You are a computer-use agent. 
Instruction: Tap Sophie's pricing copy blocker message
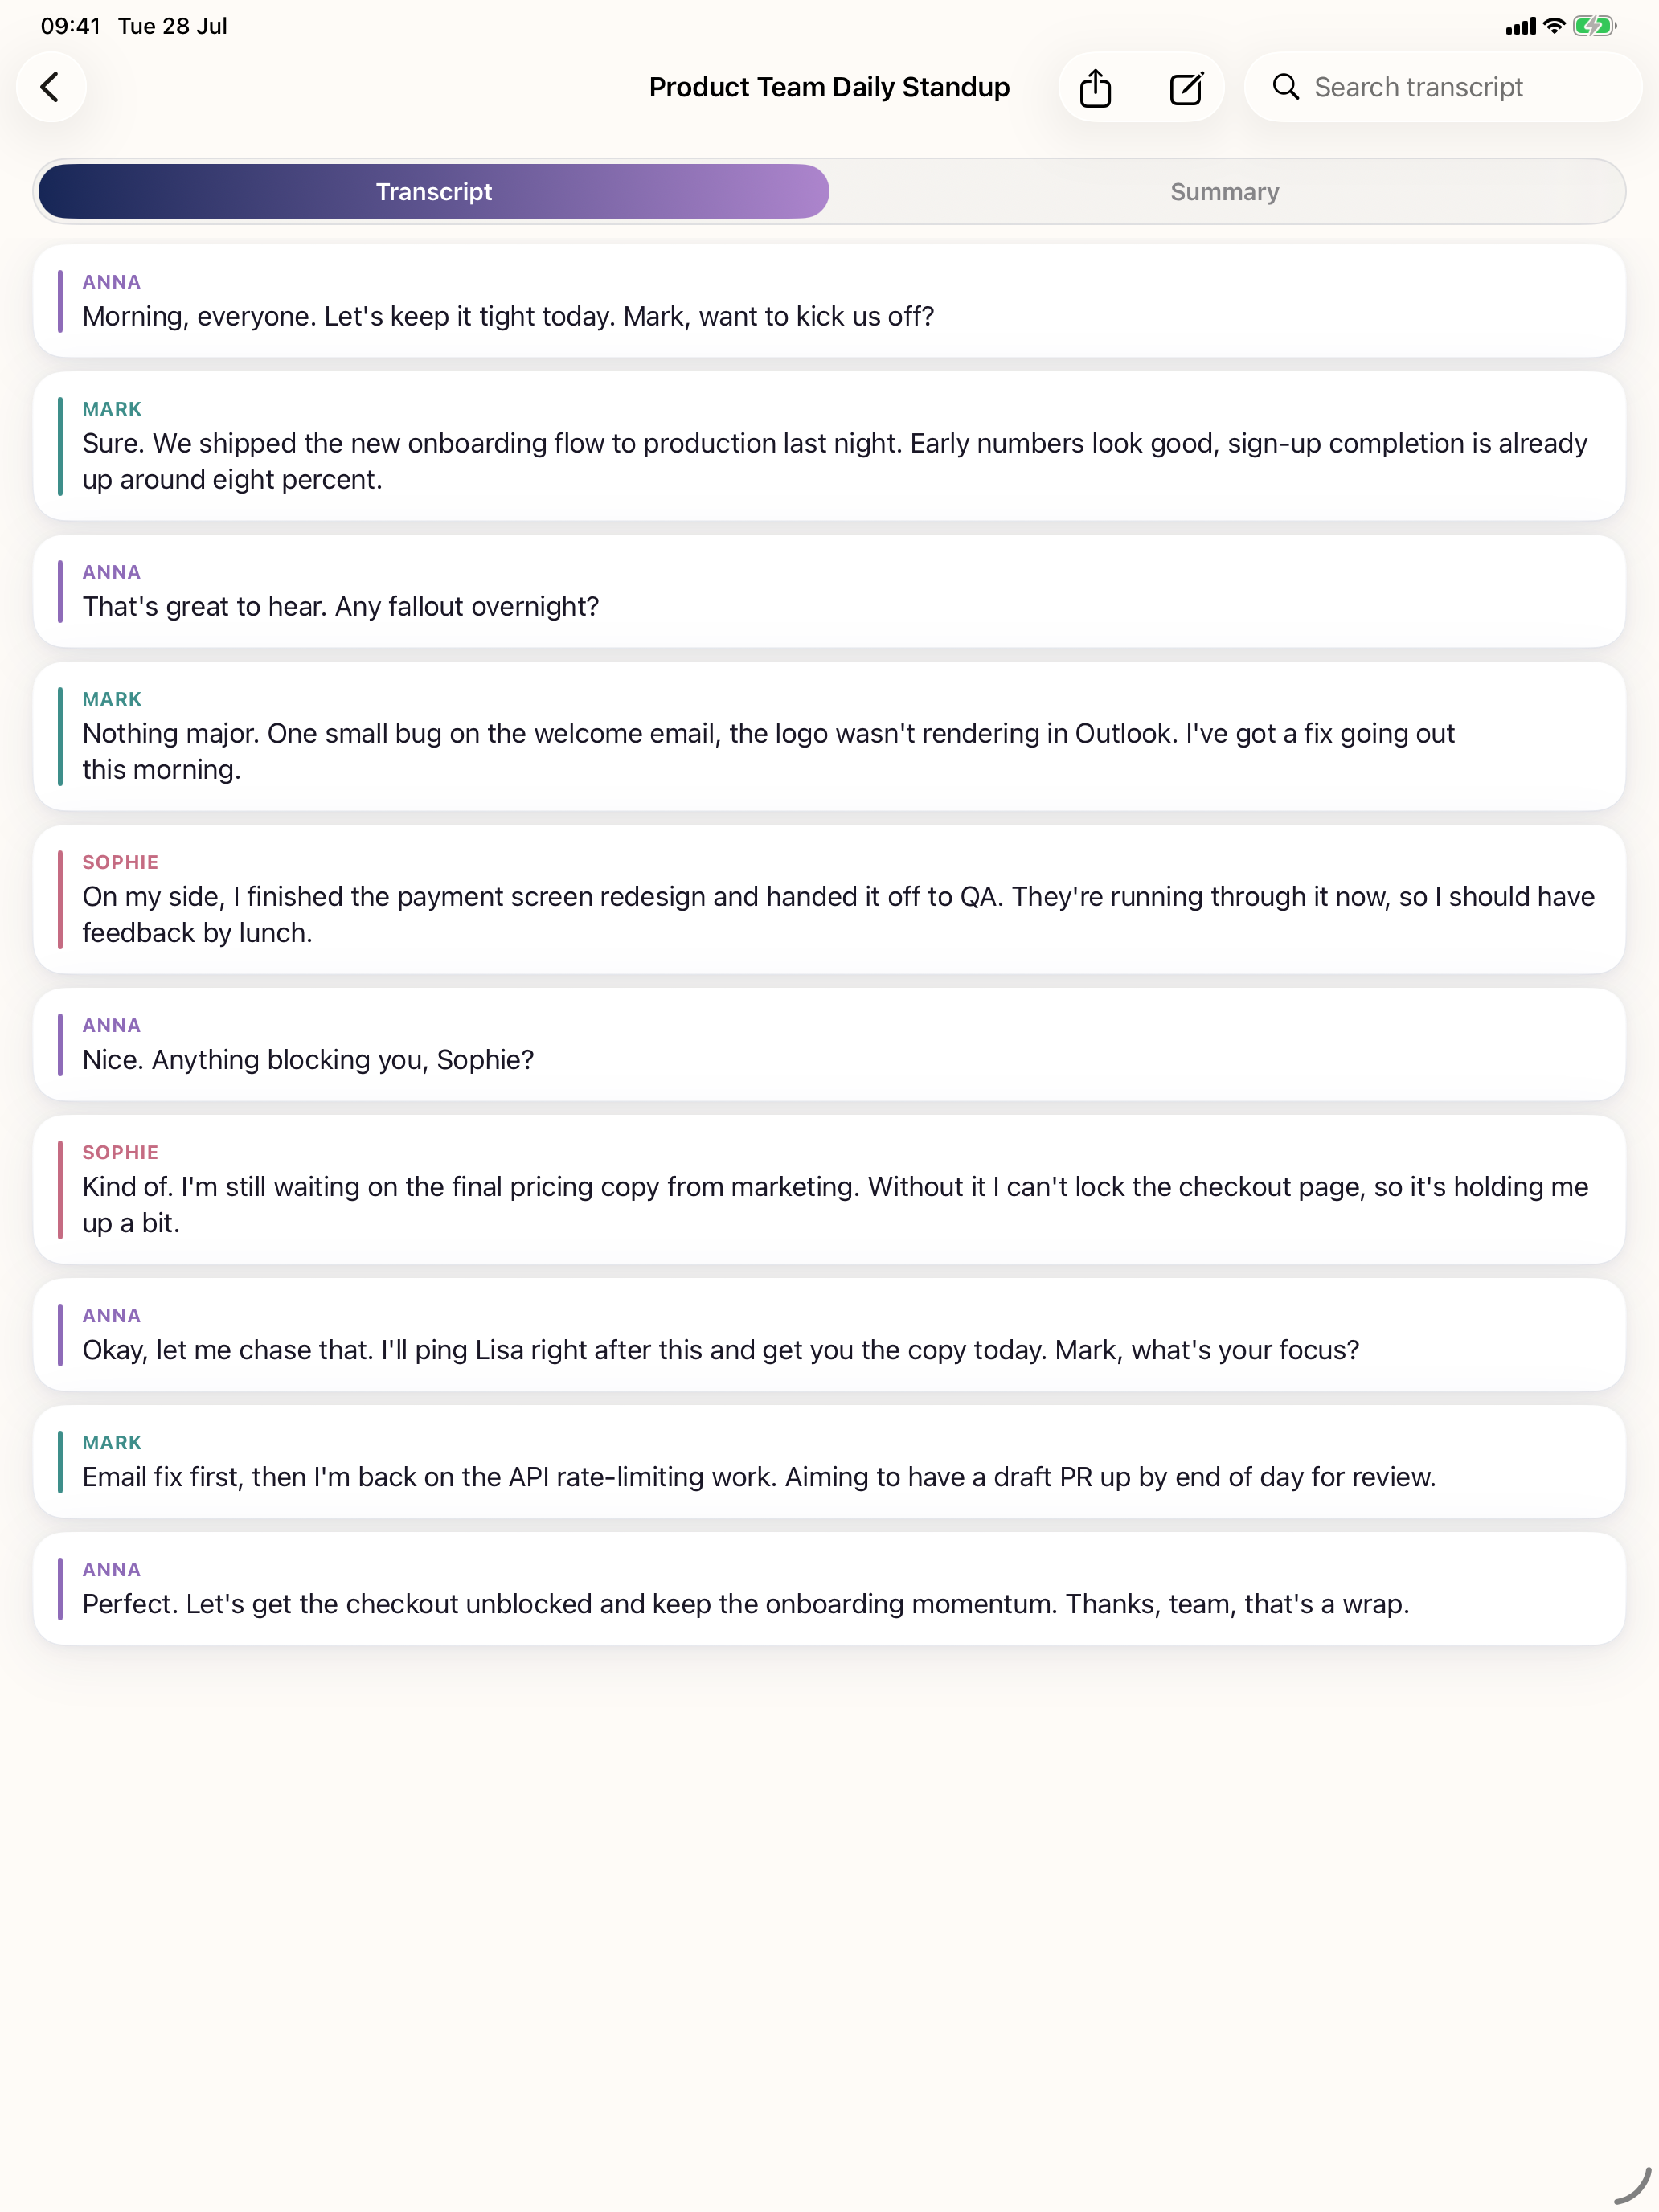pyautogui.click(x=829, y=1189)
